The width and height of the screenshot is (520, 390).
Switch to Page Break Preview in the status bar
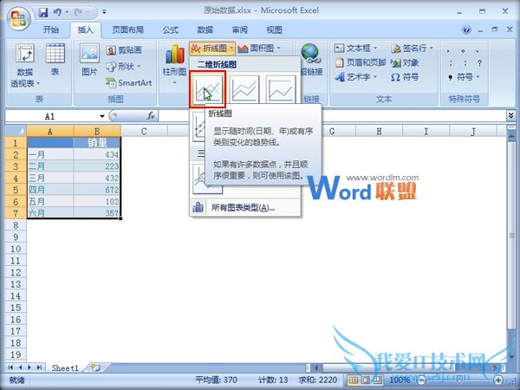378,380
